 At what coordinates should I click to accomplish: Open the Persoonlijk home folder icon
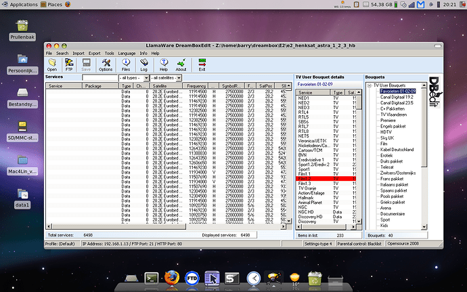(x=22, y=64)
